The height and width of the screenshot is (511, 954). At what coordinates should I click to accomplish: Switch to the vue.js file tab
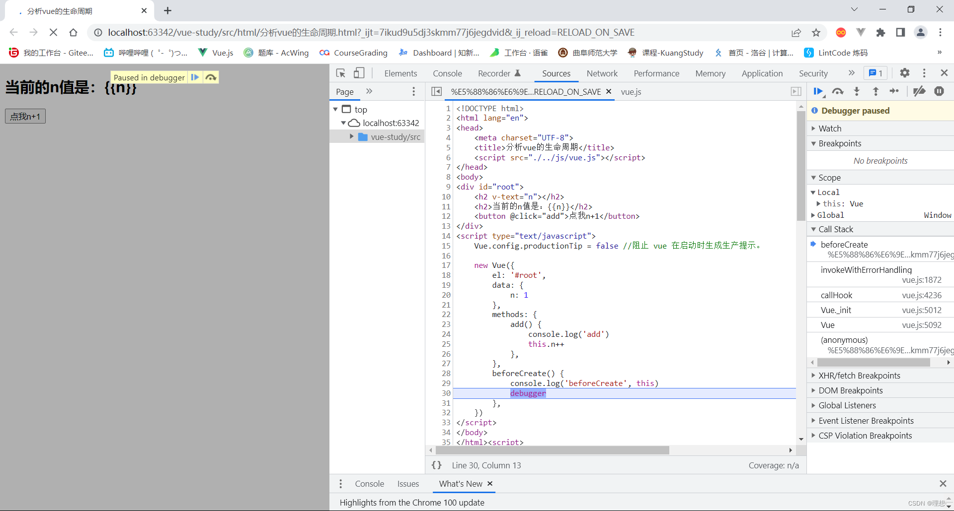coord(631,92)
